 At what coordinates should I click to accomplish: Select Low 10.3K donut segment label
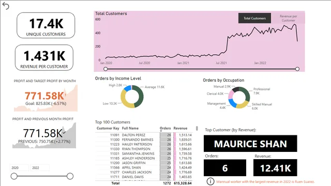tap(110, 103)
